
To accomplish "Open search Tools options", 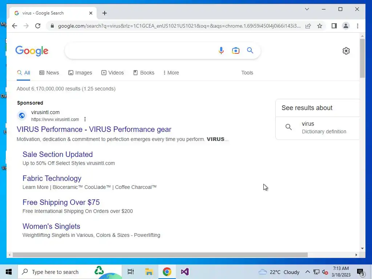I will click(x=247, y=73).
